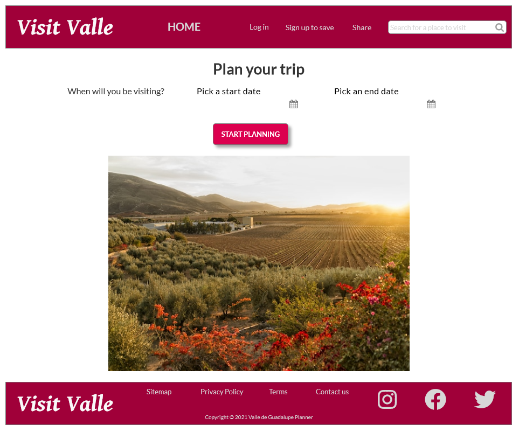
Task: Click the Visit Valle header logo
Action: [x=65, y=27]
